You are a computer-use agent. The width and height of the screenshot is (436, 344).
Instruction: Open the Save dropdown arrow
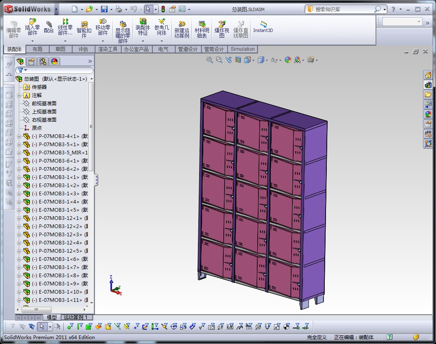click(x=112, y=9)
